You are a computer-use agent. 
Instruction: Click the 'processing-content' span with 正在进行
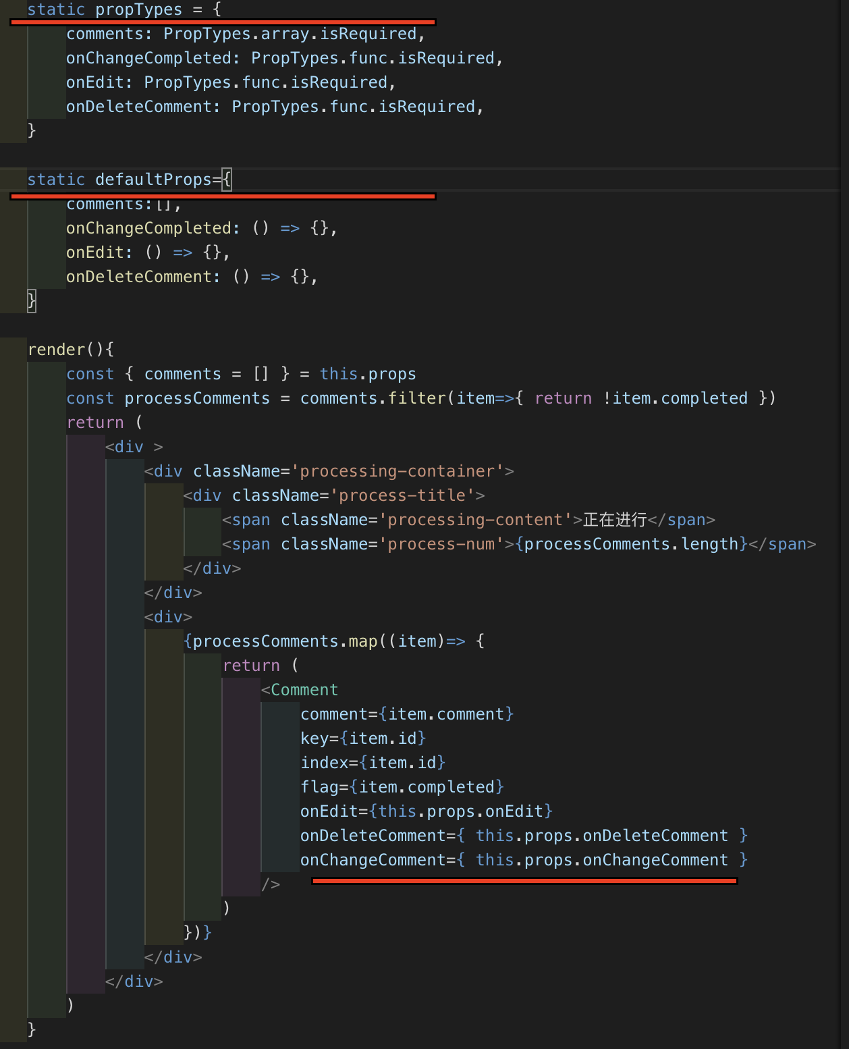pos(469,520)
